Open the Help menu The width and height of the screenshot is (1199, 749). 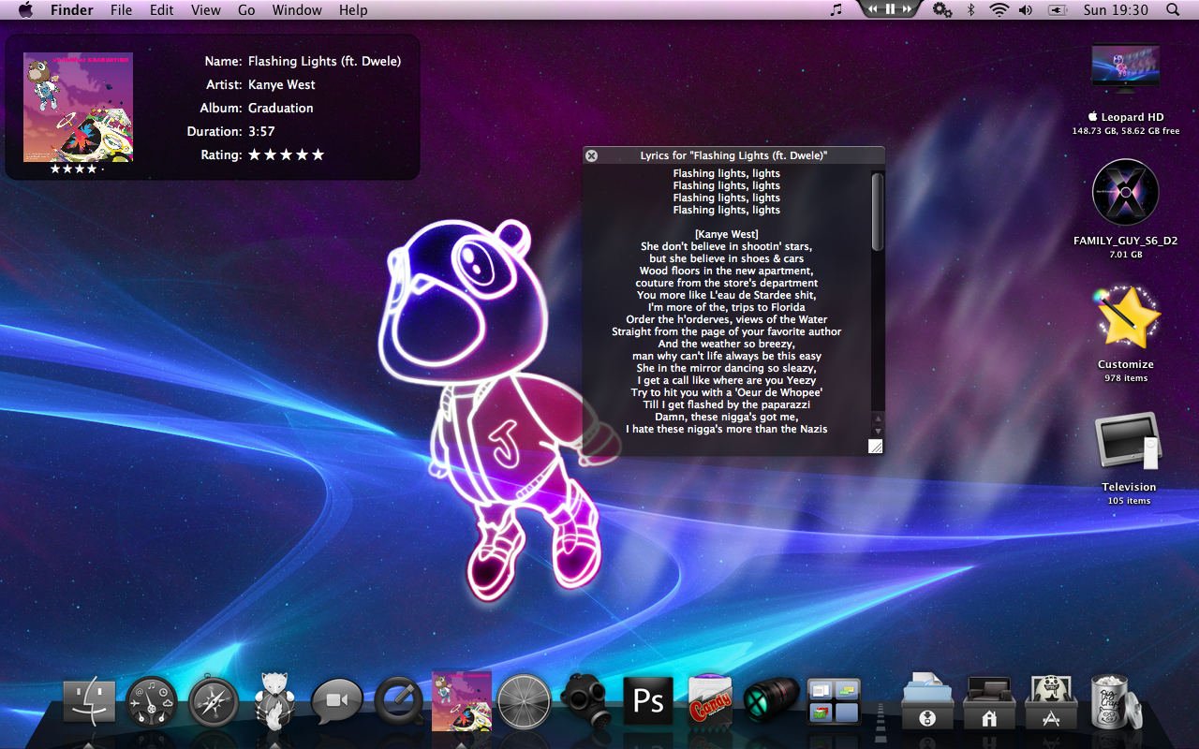(353, 9)
